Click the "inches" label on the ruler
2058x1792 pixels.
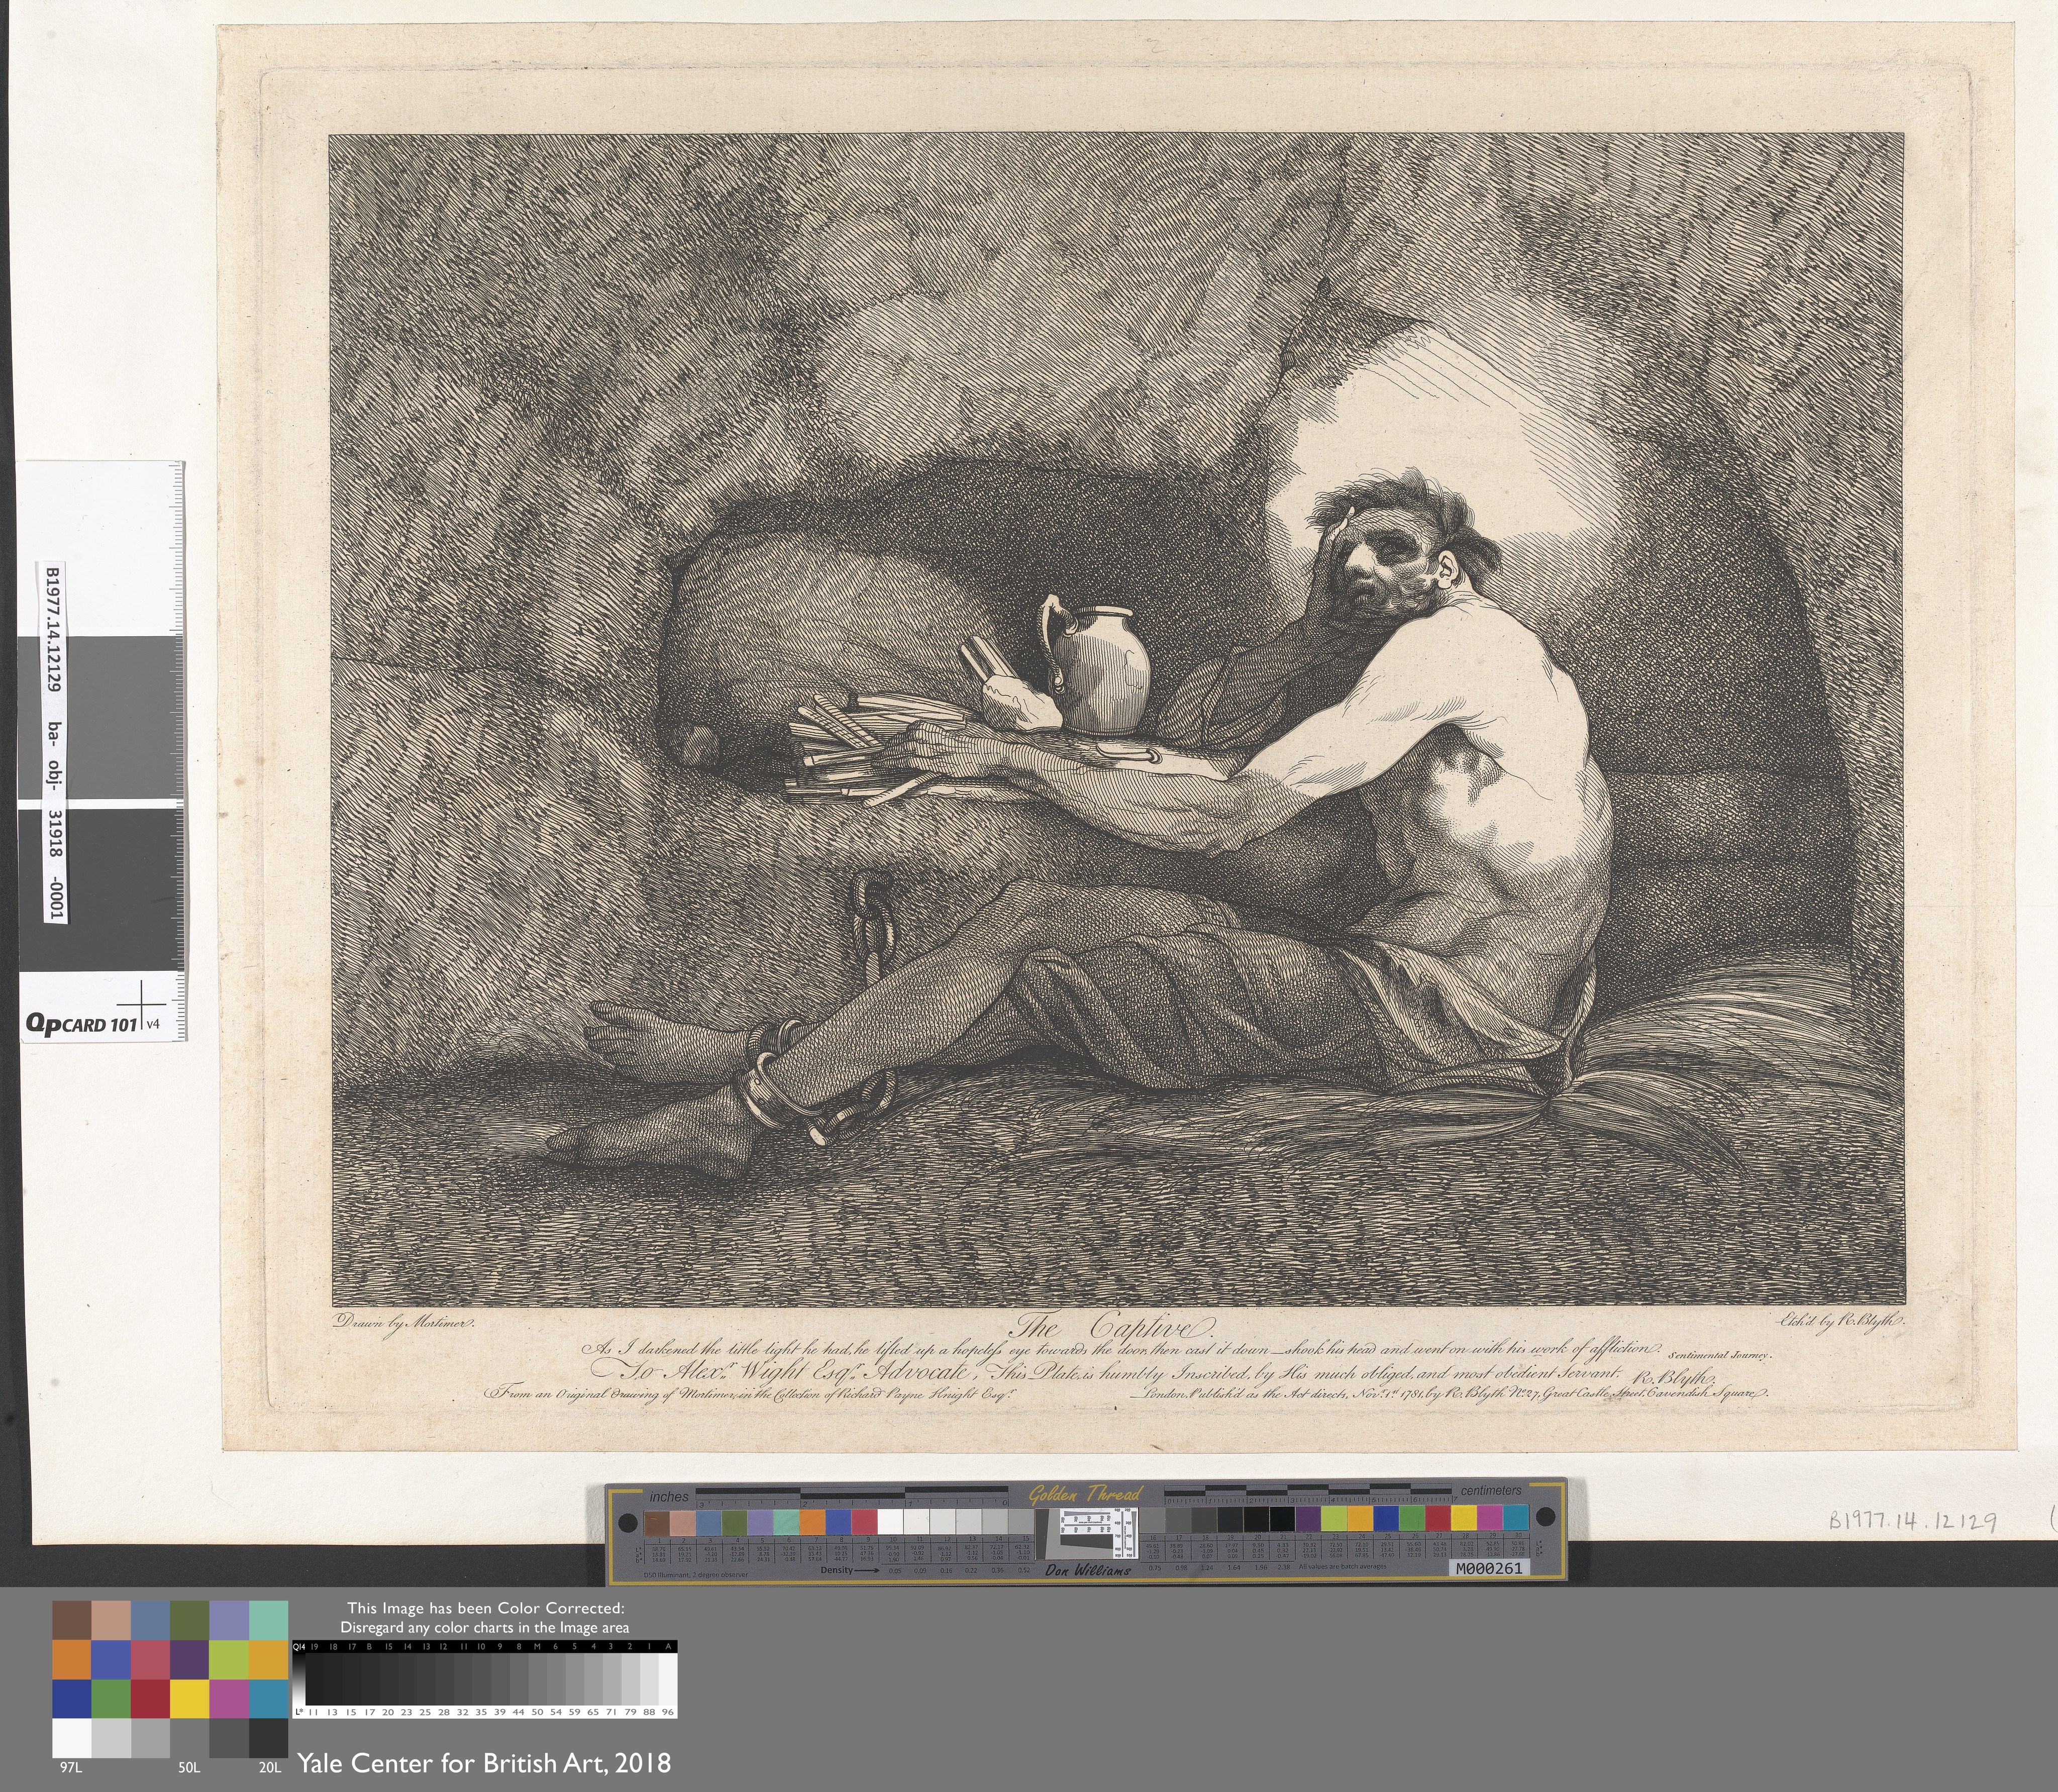670,1497
